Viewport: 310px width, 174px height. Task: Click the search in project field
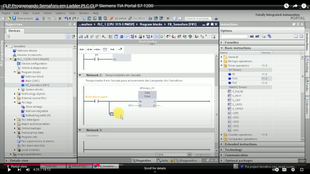pyautogui.click(x=198, y=18)
